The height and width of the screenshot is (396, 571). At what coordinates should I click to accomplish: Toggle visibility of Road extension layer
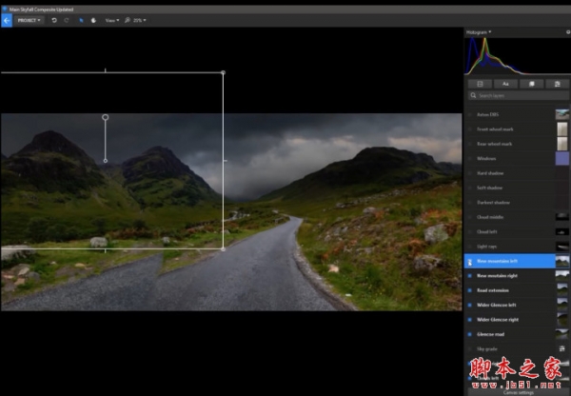tap(470, 290)
